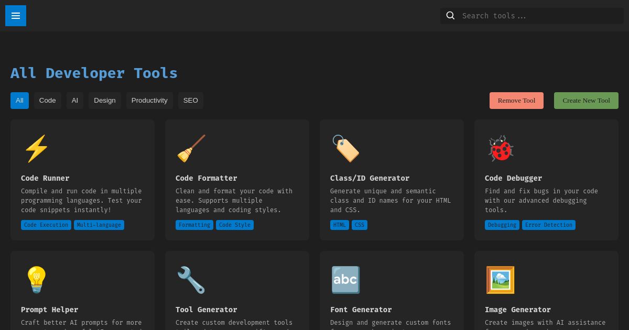
Task: Select the Code Formatter broom icon
Action: [x=191, y=148]
